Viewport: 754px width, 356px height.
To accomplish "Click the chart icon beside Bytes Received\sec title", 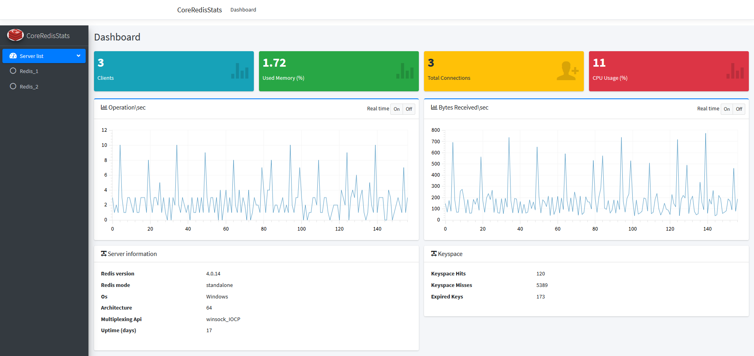I will click(434, 108).
